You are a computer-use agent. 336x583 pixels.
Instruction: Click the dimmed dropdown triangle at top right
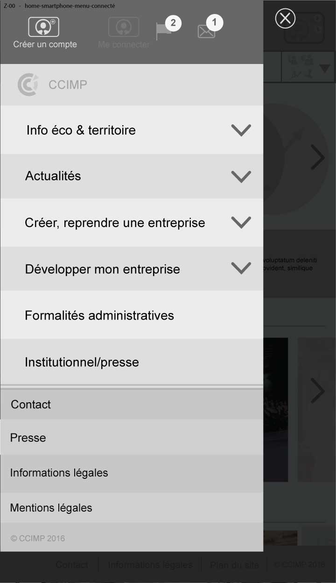(325, 69)
